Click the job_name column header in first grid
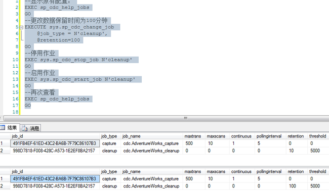 (x=152, y=136)
